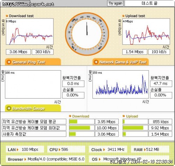Click the RAM 512 MB entry
Image resolution: width=175 pixels, height=166 pixels.
[x=150, y=149]
